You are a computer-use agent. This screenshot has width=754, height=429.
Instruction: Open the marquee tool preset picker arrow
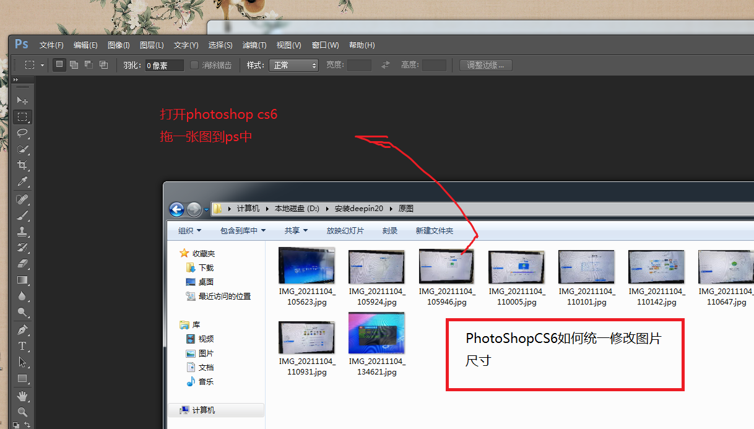point(43,65)
